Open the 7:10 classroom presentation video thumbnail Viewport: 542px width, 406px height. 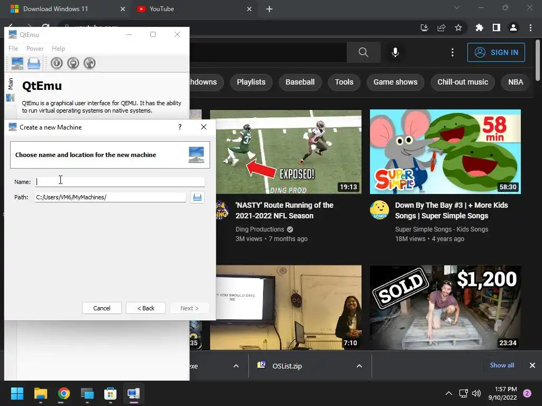[289, 308]
